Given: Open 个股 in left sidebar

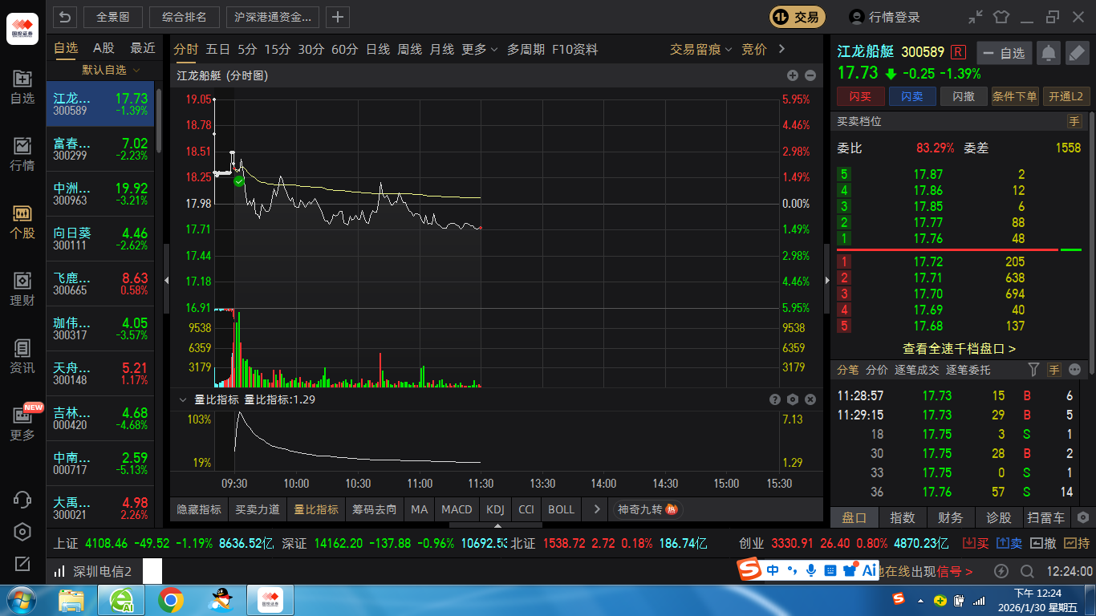Looking at the screenshot, I should click(22, 222).
